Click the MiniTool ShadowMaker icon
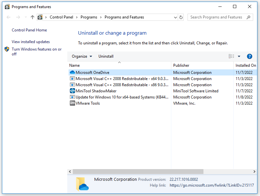 coord(72,91)
